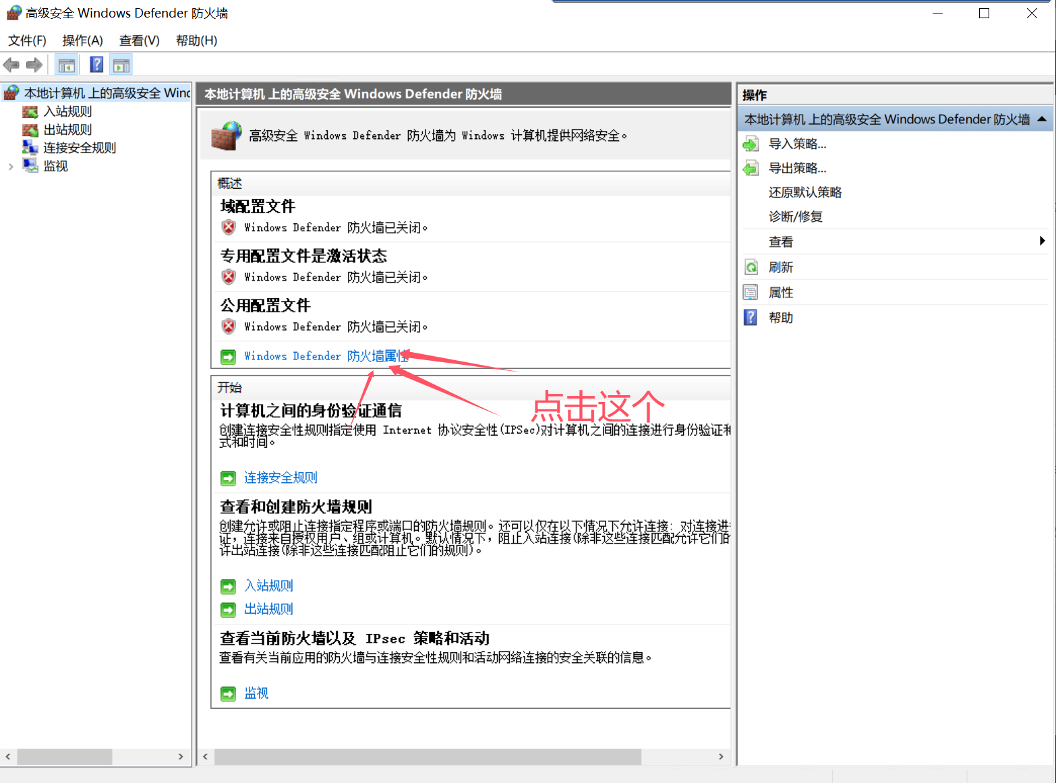Open the Windows Defender 防火墙属性 link

tap(326, 356)
